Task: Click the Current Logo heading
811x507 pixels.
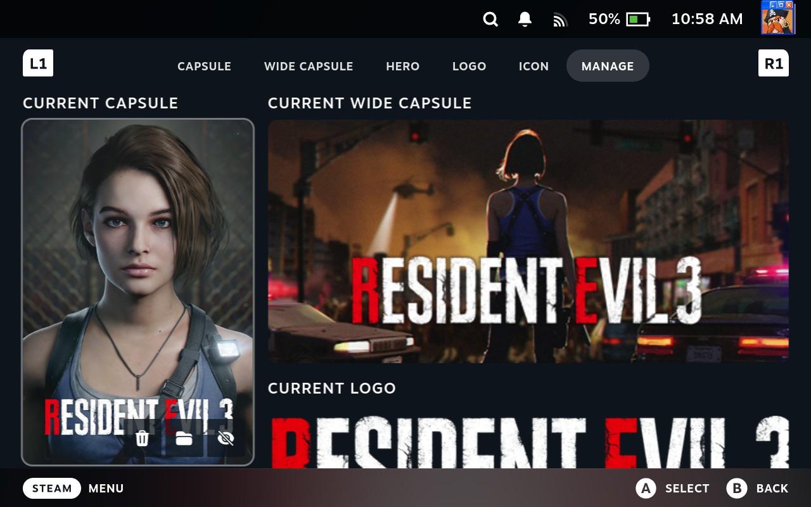Action: point(332,388)
